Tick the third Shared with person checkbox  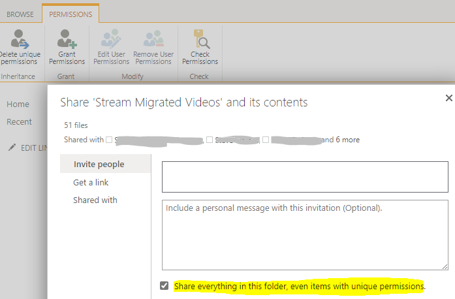266,140
